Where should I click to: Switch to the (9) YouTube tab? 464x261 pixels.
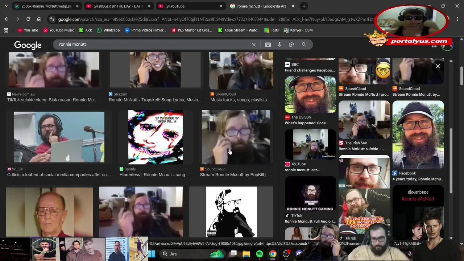(x=190, y=6)
